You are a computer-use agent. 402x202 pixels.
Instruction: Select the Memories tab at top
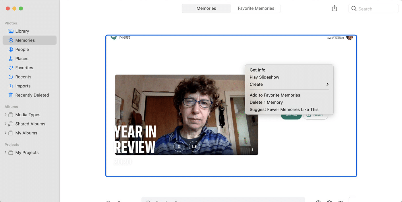[206, 9]
